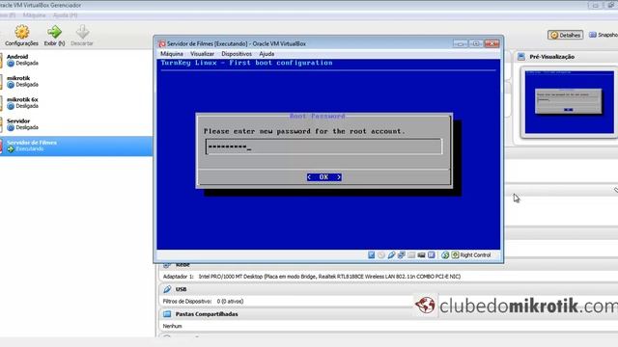Click the Descartar toolbar icon
This screenshot has height=347, width=618.
pos(82,36)
